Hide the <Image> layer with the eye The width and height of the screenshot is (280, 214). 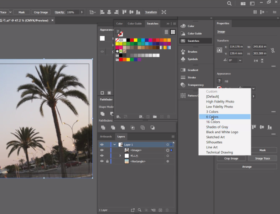(102, 150)
